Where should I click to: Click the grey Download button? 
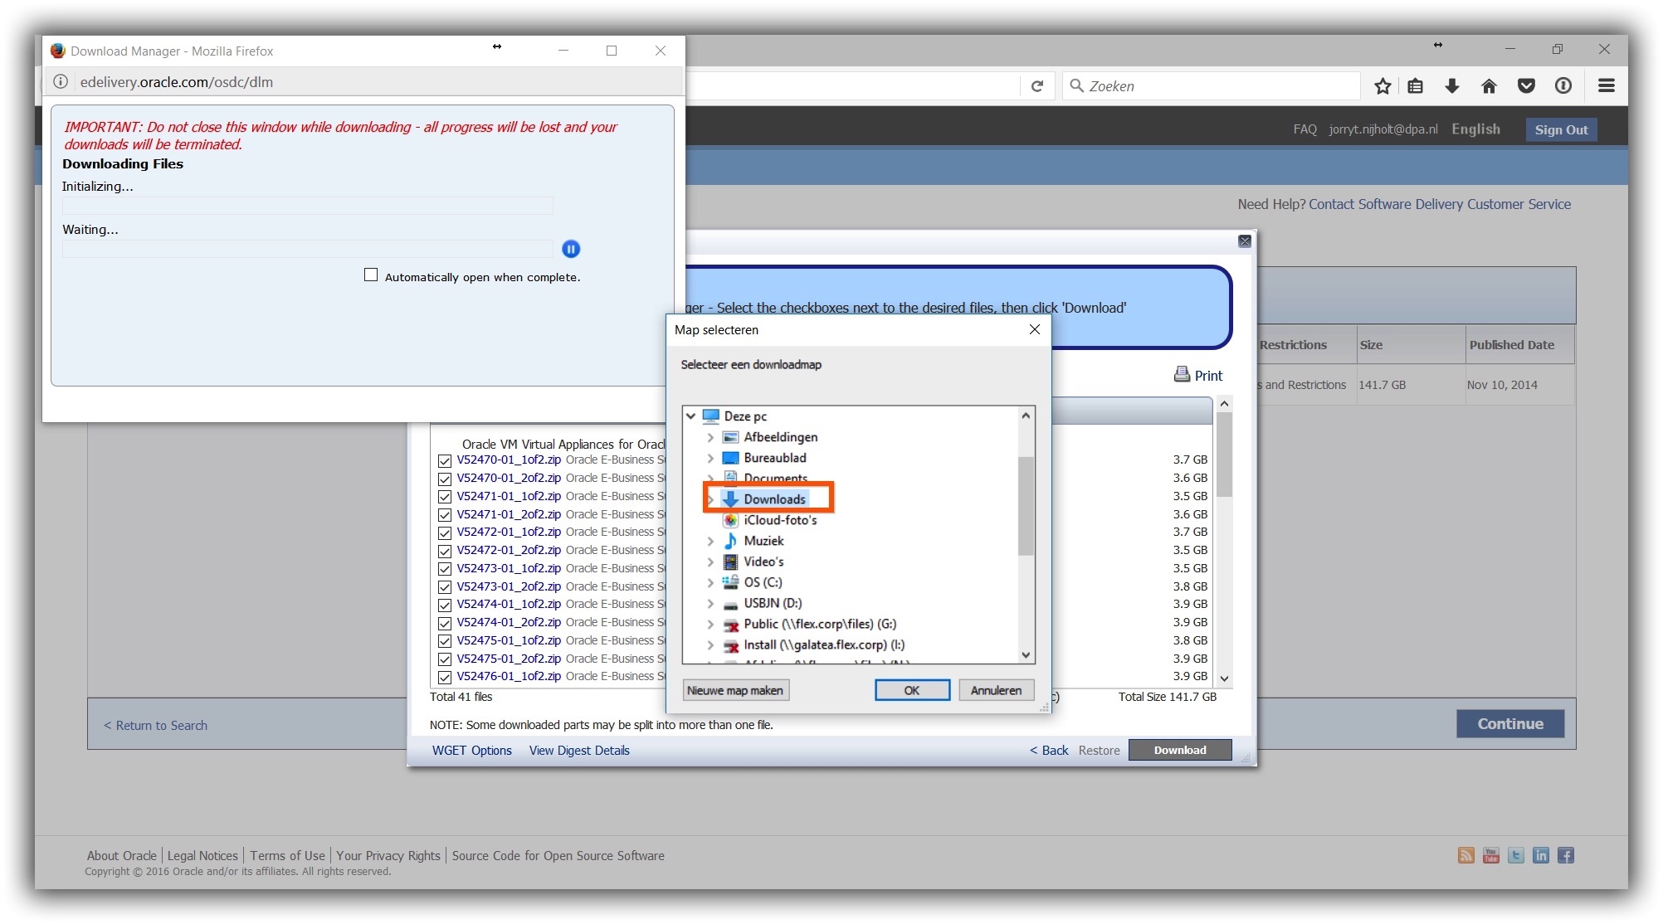[1180, 750]
